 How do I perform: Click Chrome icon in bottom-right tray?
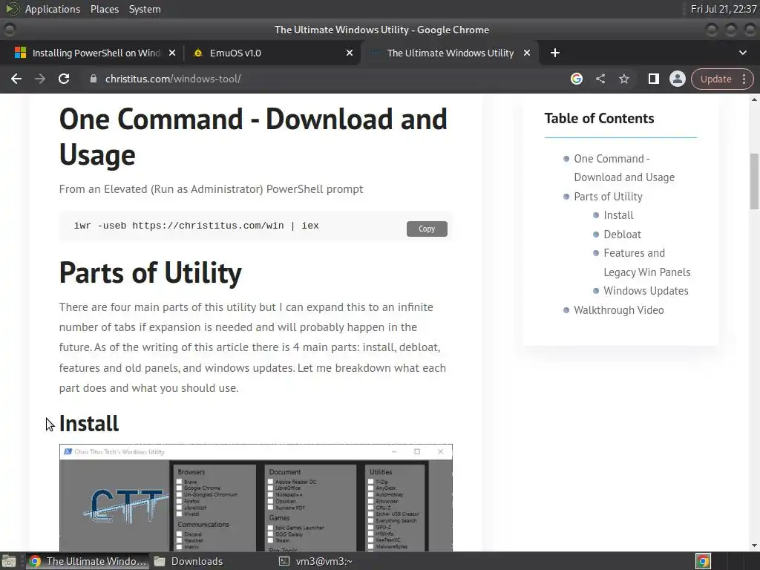click(x=703, y=561)
